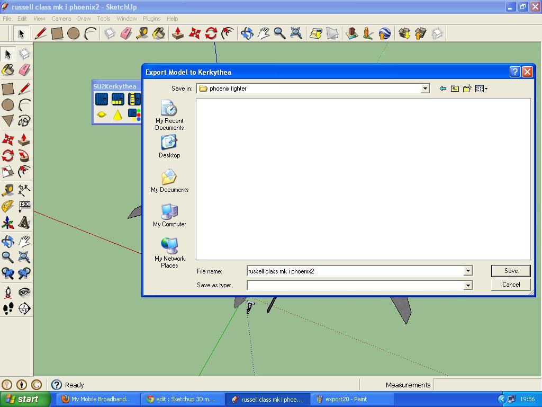Open the Draw menu
The height and width of the screenshot is (407, 542).
coord(84,19)
